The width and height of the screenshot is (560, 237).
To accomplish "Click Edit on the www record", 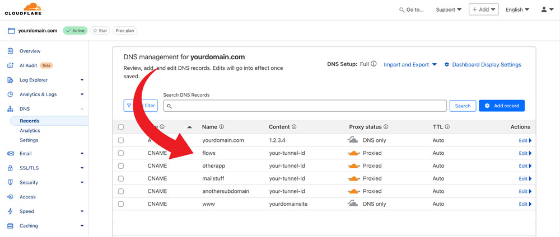I will point(525,204).
